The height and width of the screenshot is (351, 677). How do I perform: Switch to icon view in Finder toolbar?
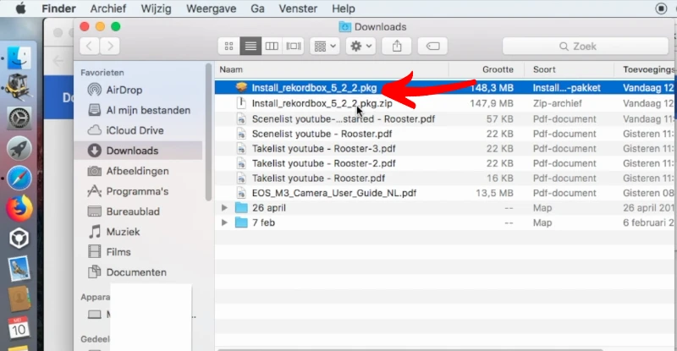228,46
